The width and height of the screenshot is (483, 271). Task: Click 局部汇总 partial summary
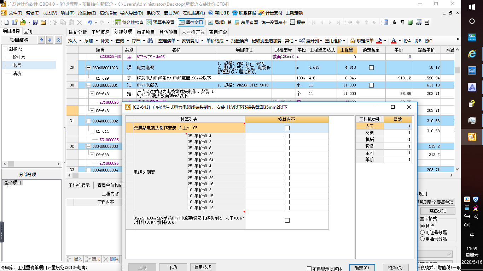[x=220, y=22]
